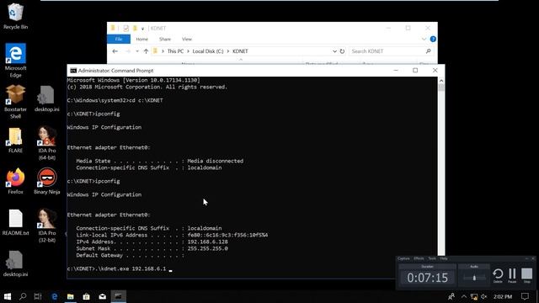539x303 pixels.
Task: Open the Windows Start menu
Action: tap(8, 296)
